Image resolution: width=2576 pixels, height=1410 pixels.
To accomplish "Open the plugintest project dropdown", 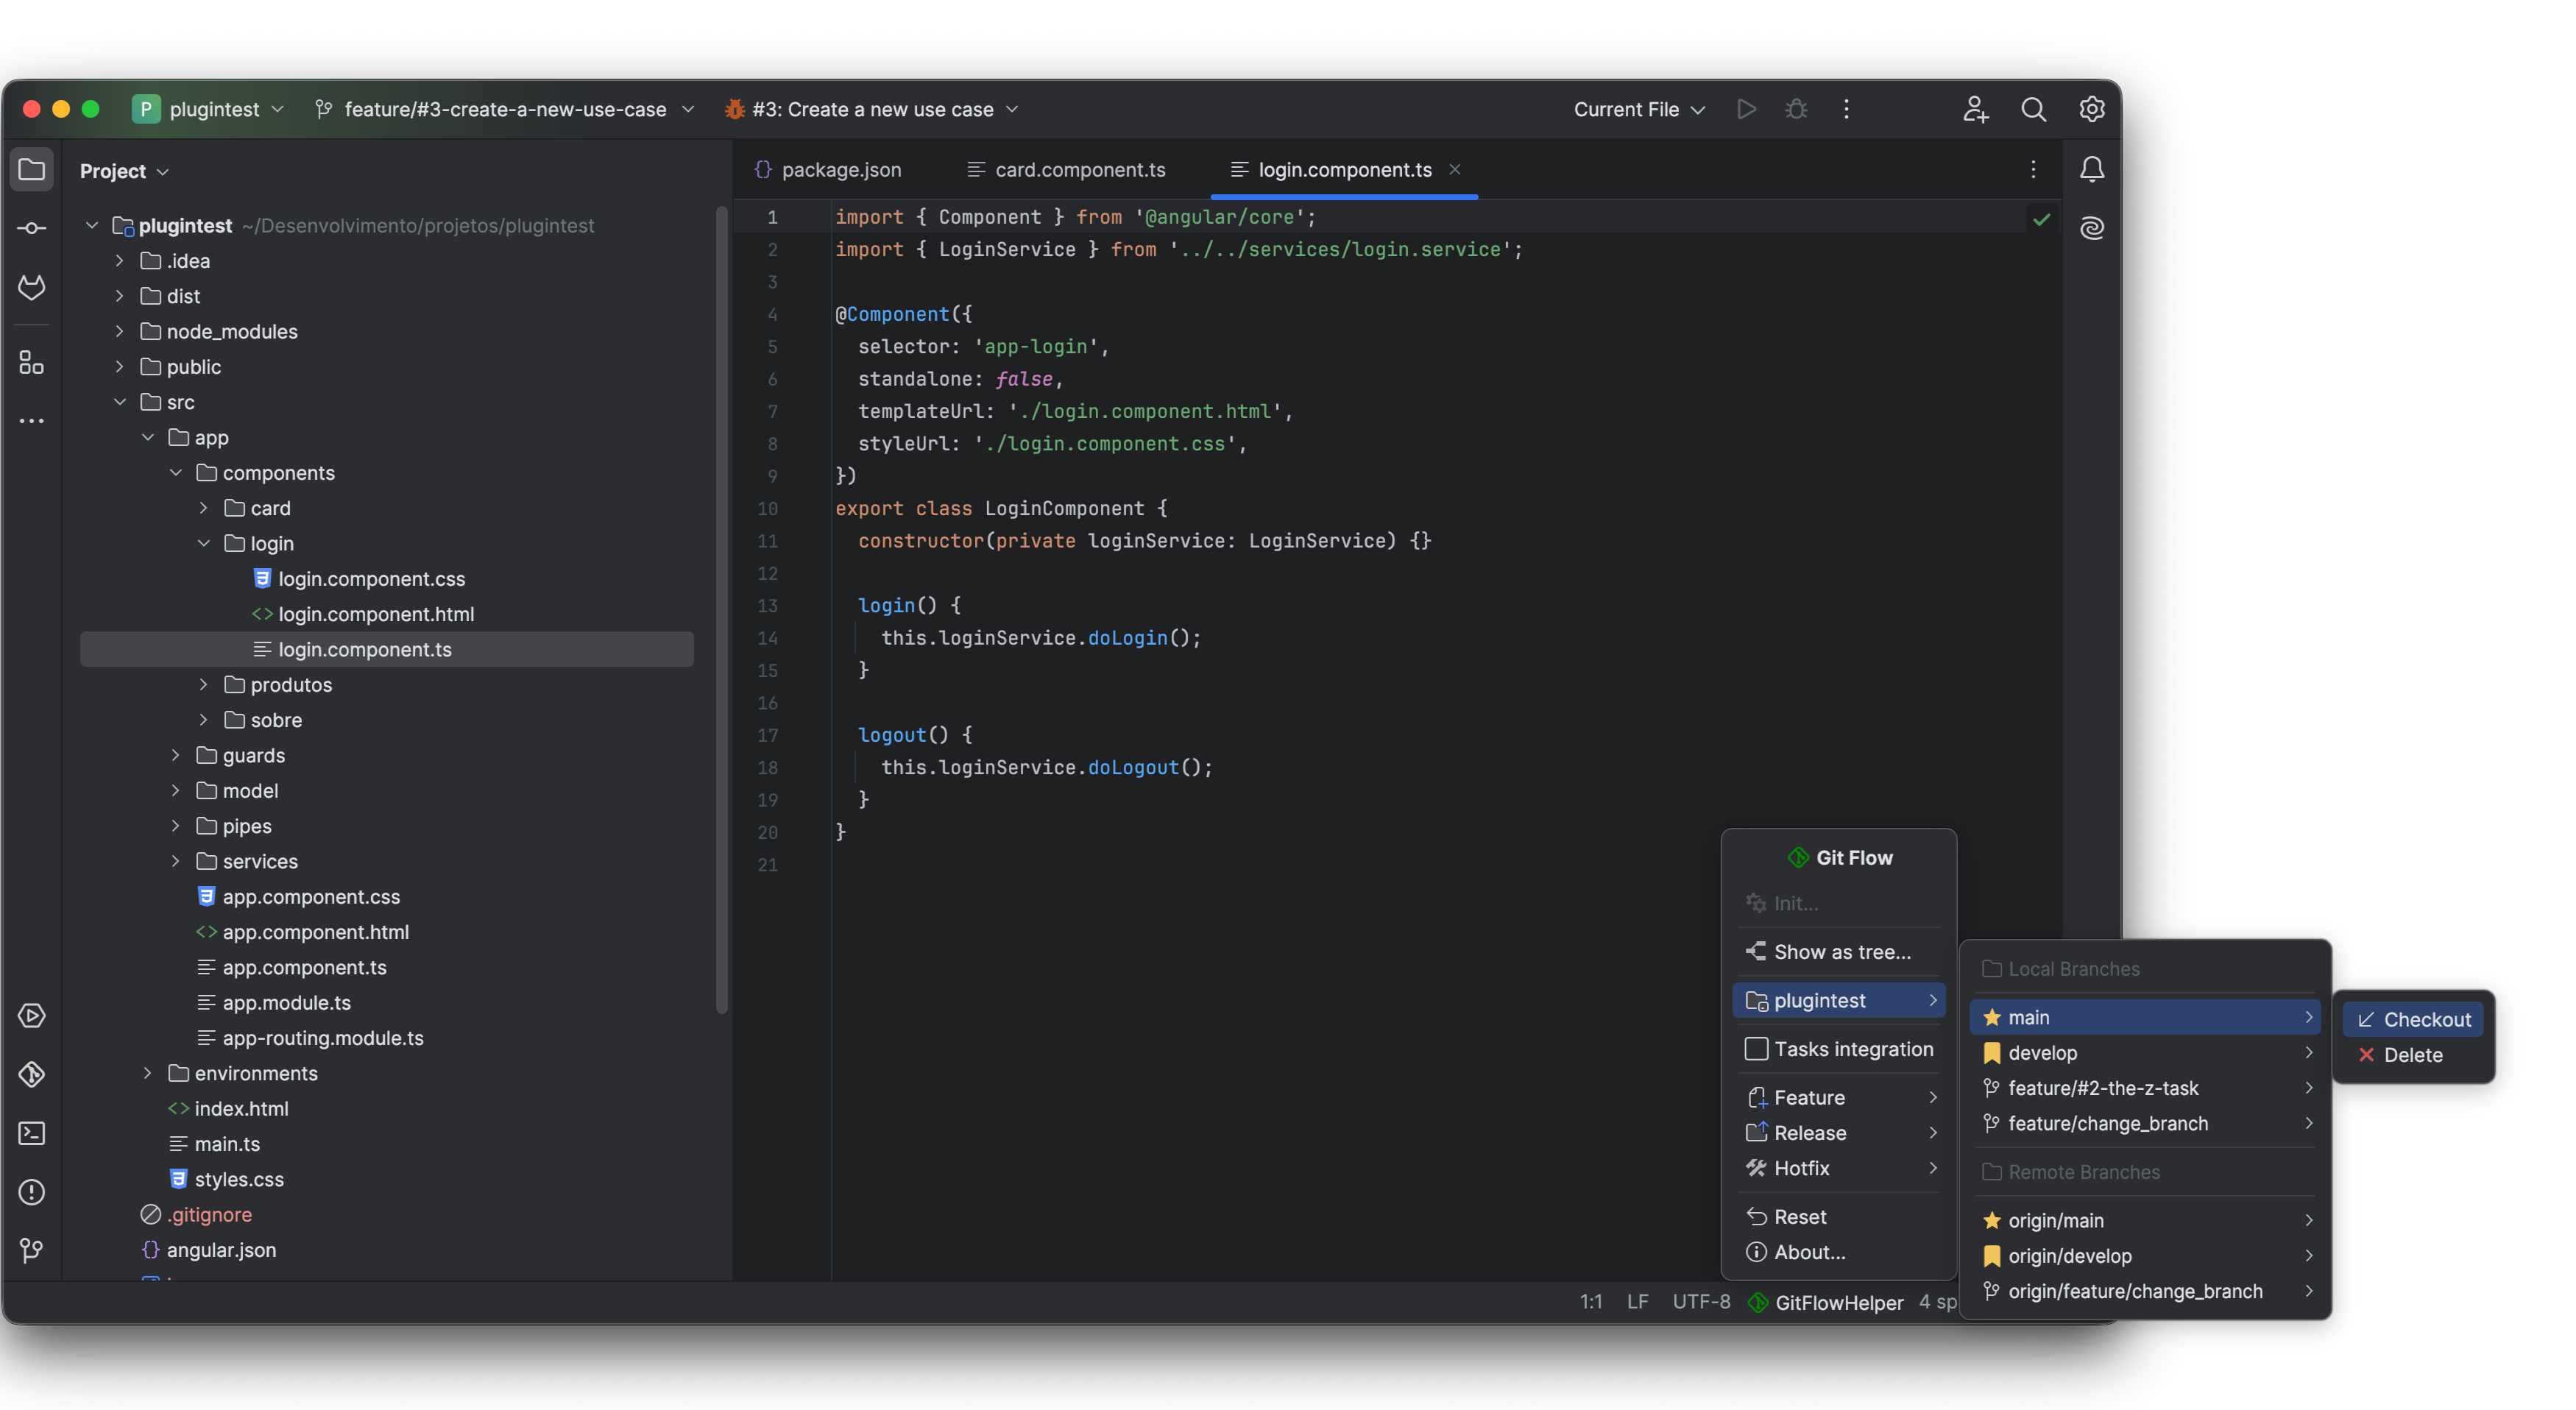I will (209, 109).
